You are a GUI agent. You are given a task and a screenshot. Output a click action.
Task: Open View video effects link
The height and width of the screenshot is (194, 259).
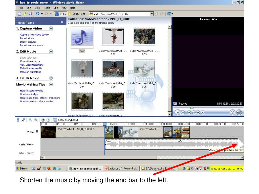30,61
